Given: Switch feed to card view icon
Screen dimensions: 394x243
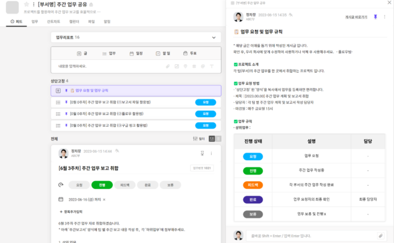Looking at the screenshot, I should tap(212, 138).
